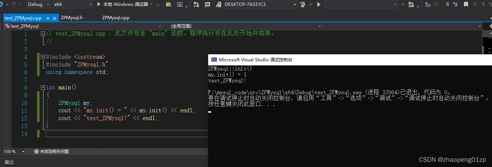Click "ZPMysql::init()" in the console output
Viewport: 492px width, 167px height.
coord(230,68)
